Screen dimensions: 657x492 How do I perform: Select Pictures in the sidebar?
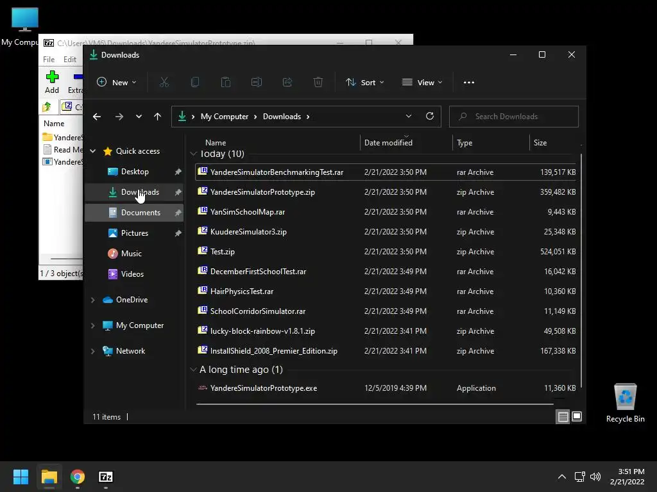pyautogui.click(x=135, y=233)
